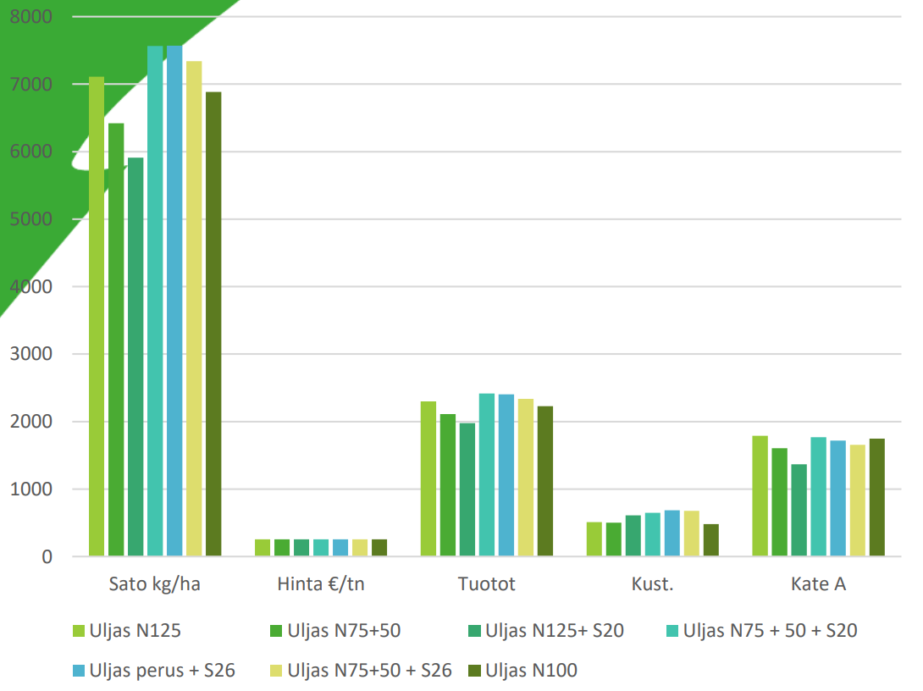
Task: Click the Uljas N75+50 legend color swatch
Action: (x=273, y=630)
